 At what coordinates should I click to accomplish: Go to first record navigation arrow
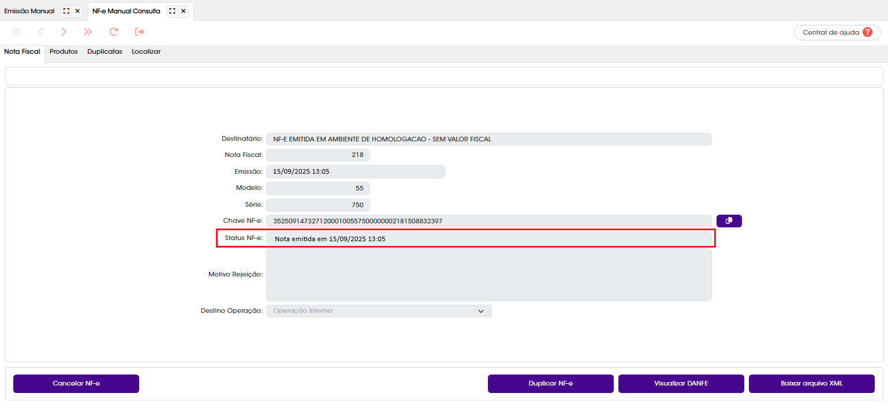pos(16,32)
